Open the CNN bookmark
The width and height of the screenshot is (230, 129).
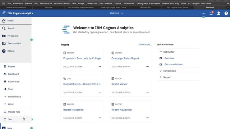coord(74,4)
